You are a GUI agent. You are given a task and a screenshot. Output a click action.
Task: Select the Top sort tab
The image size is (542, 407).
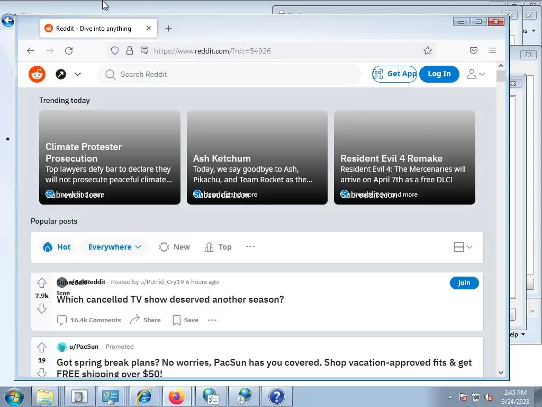coord(218,247)
